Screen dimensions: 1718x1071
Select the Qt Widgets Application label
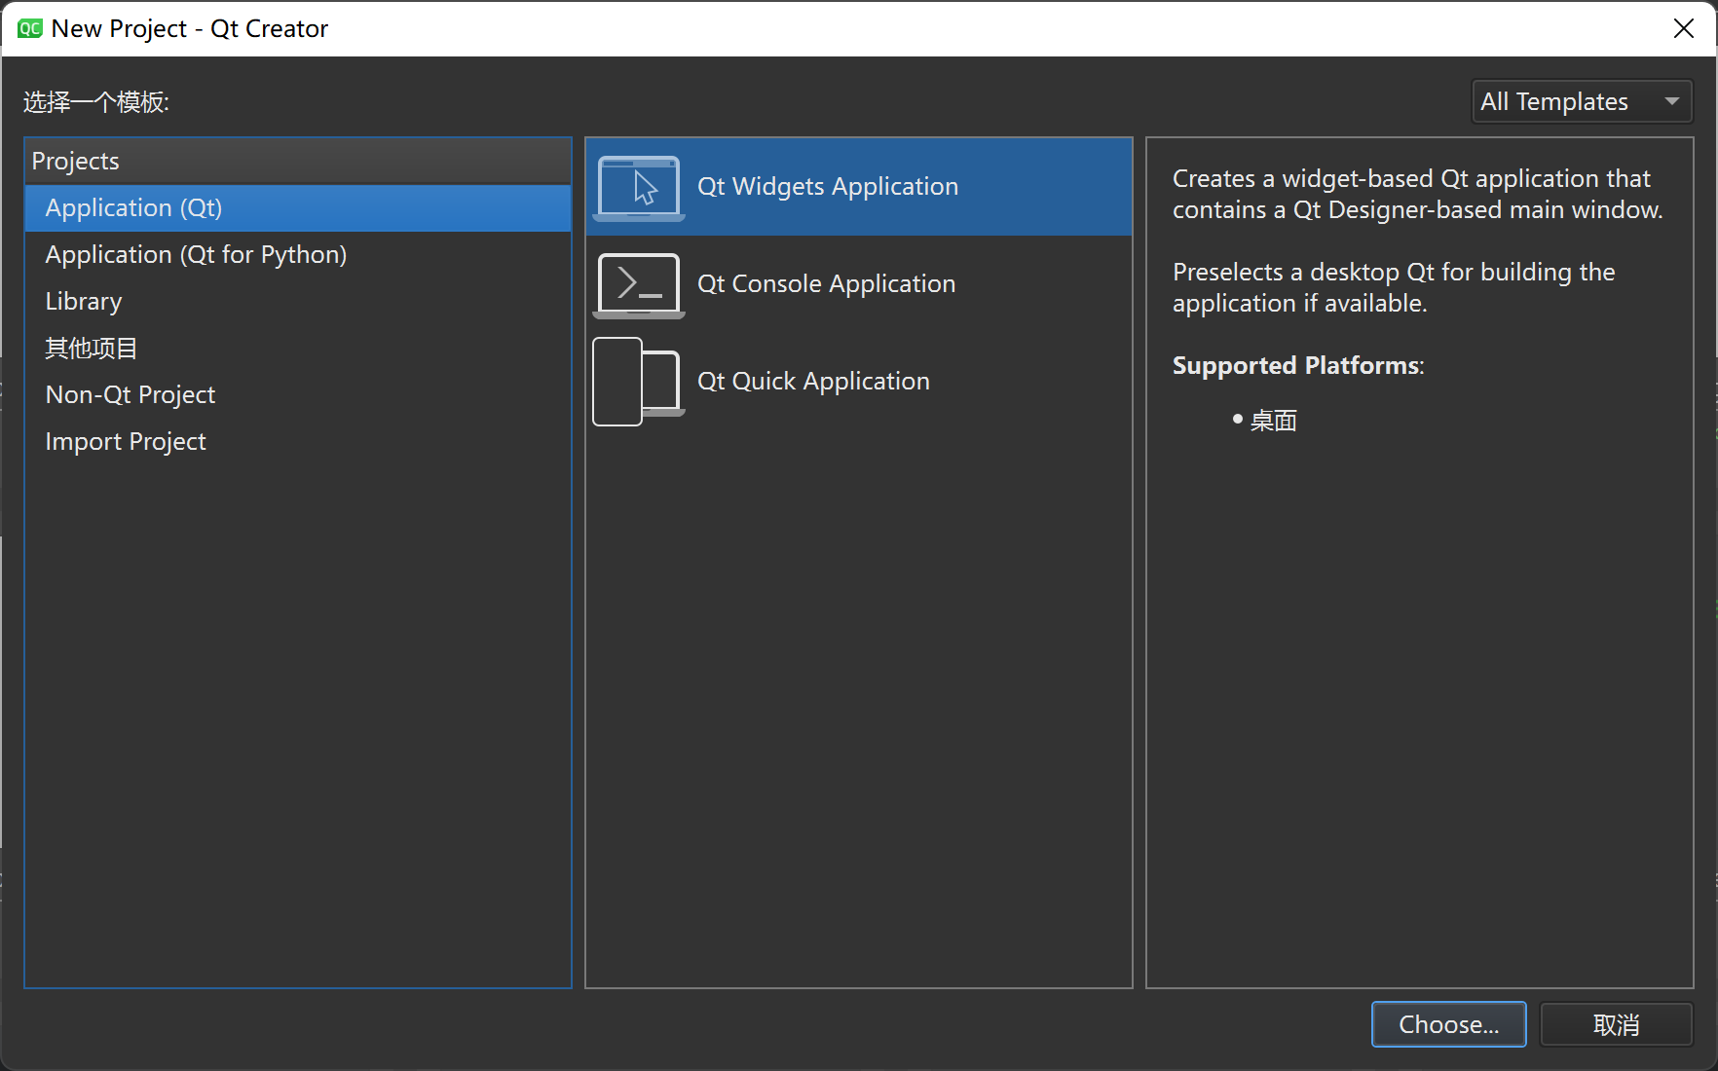828,187
